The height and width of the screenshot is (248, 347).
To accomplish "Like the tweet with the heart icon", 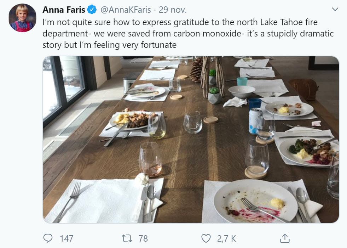I will (x=206, y=238).
